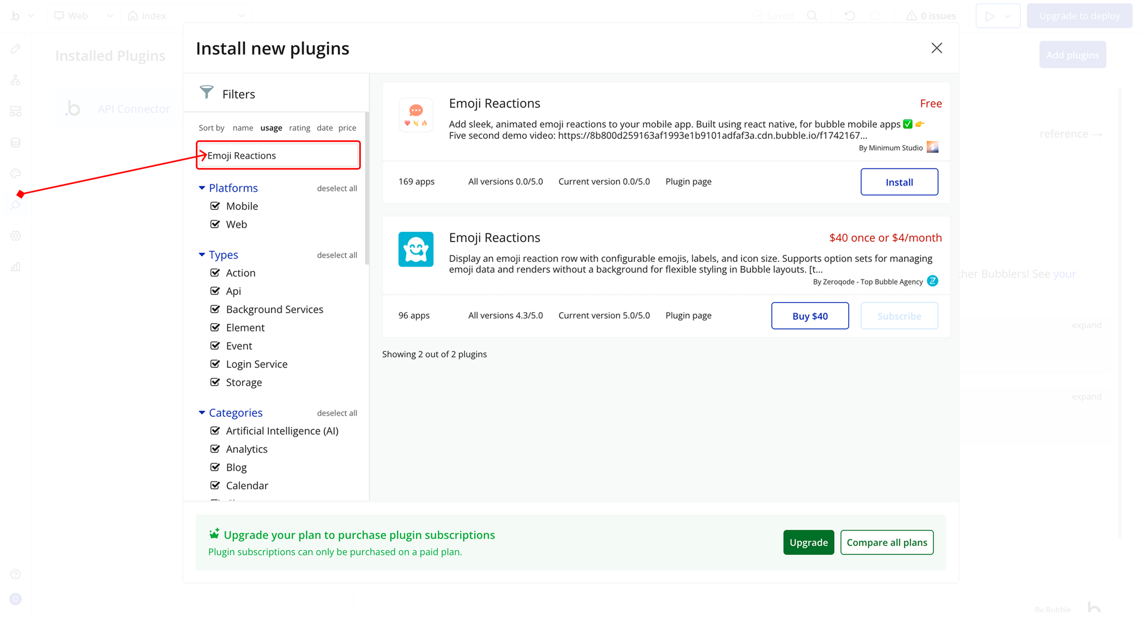This screenshot has height=619, width=1142.
Task: Click the Buy $40 button
Action: (810, 316)
